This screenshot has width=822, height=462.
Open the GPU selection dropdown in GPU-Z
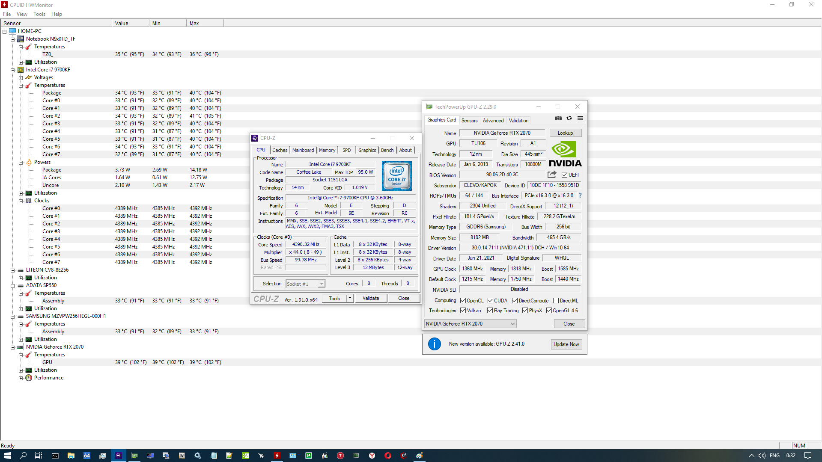[x=470, y=324]
